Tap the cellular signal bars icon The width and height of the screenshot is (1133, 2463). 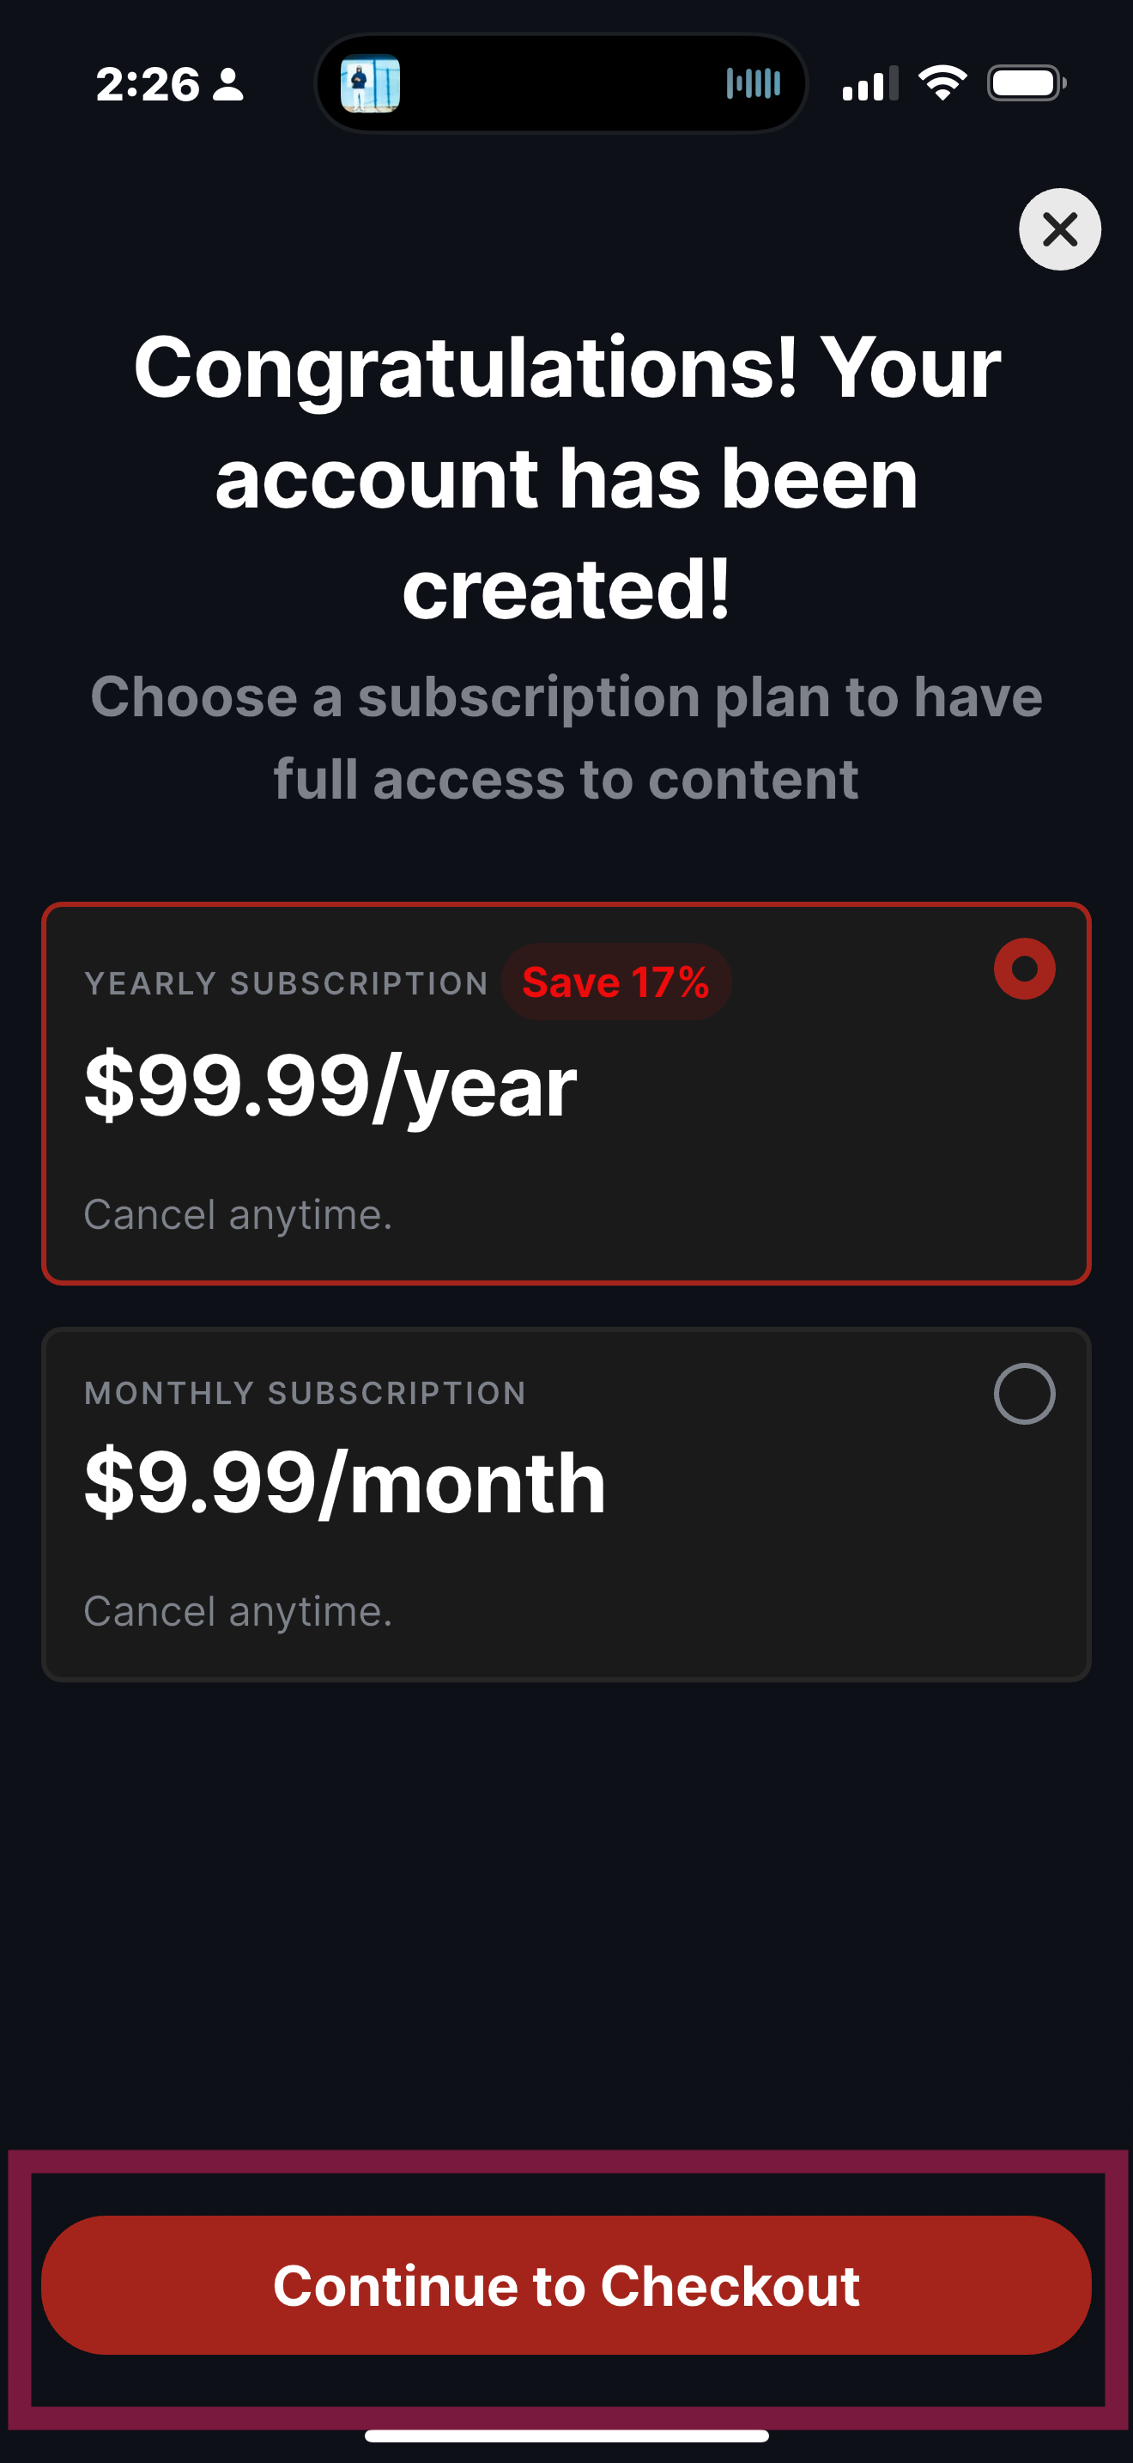pos(869,83)
